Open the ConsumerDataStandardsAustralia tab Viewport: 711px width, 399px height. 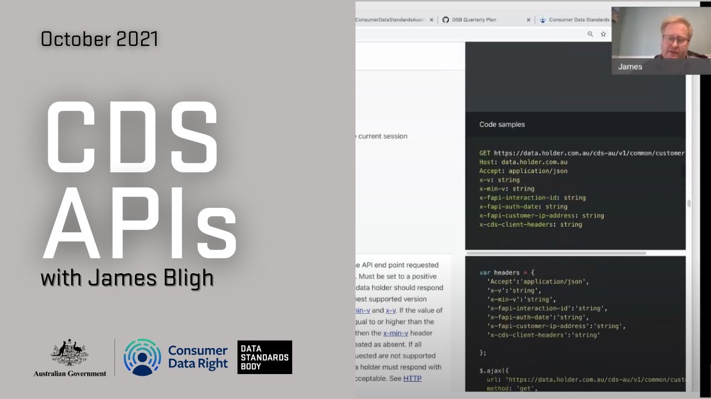click(x=391, y=20)
